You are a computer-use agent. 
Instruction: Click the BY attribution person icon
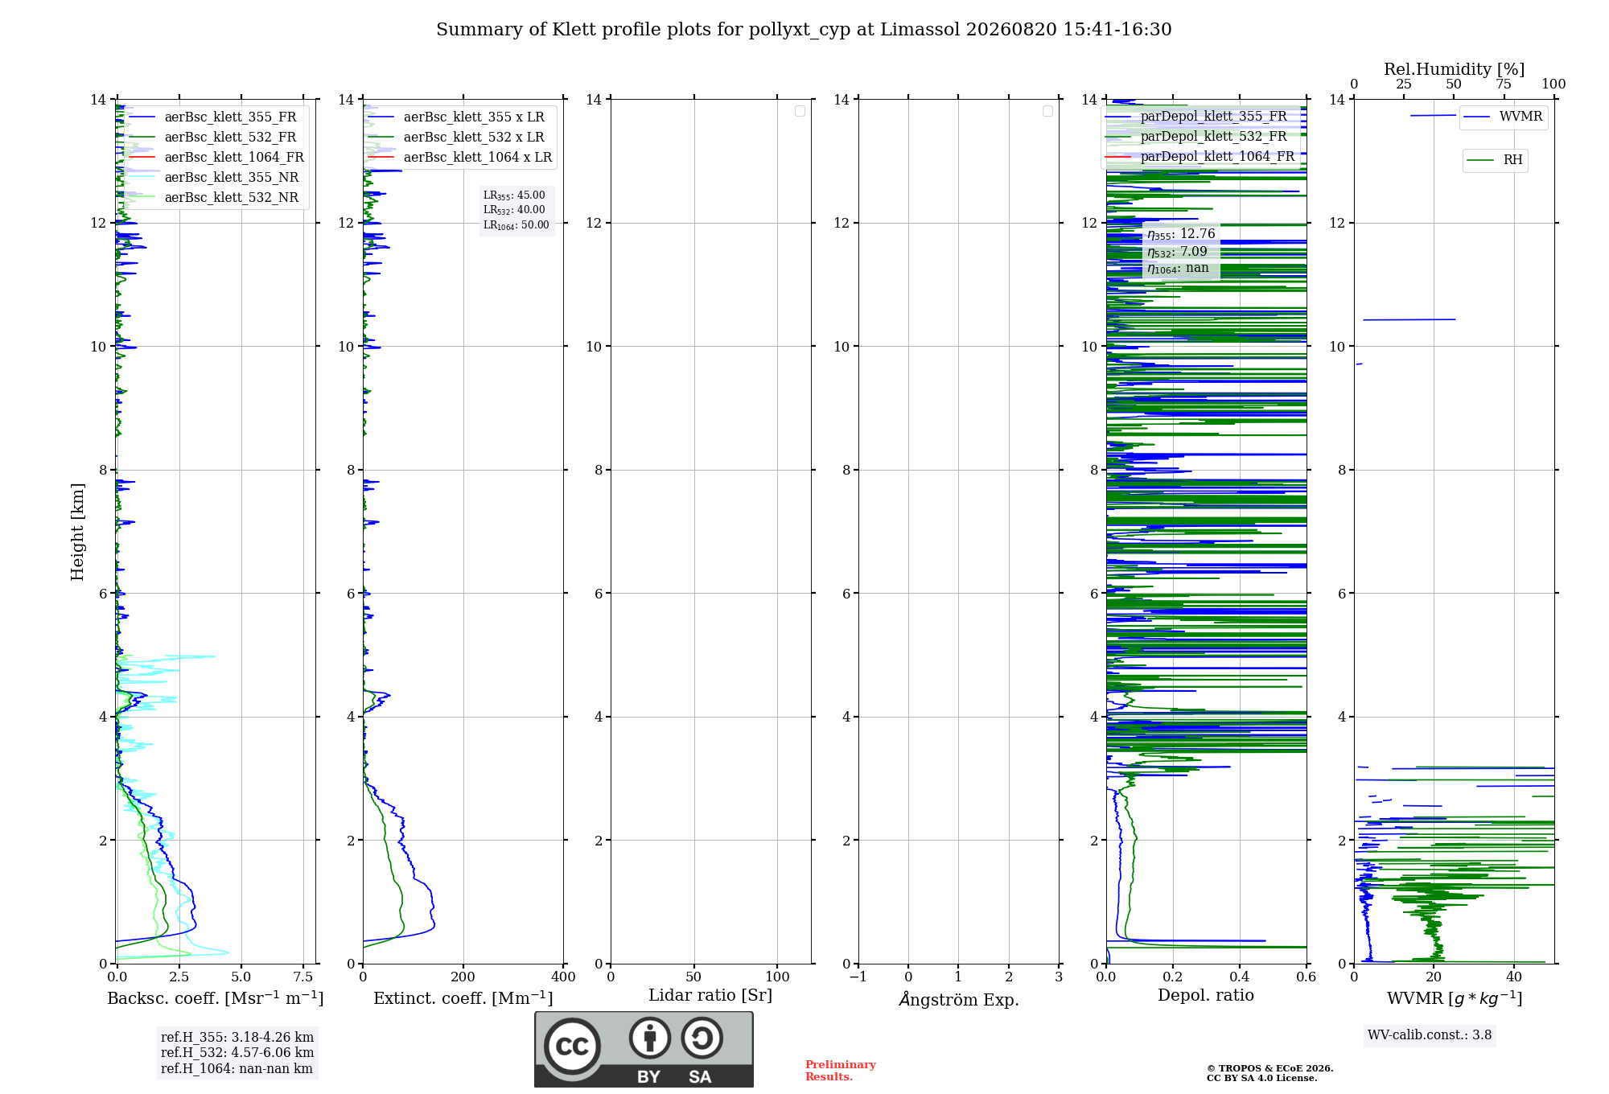coord(650,1038)
